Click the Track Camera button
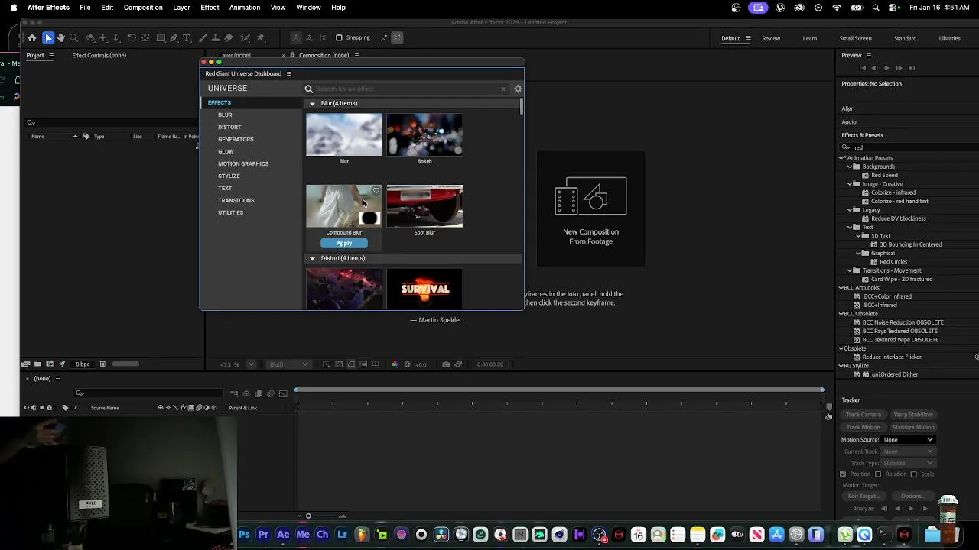This screenshot has width=979, height=550. coord(864,415)
